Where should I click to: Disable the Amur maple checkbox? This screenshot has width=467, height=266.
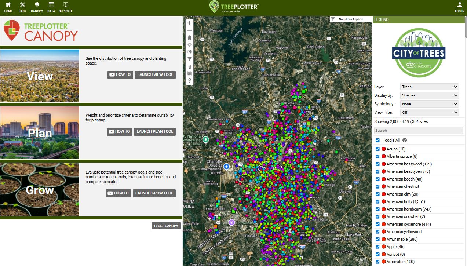pyautogui.click(x=377, y=239)
